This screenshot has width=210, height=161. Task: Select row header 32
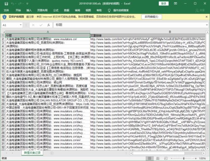[x=3, y=147]
